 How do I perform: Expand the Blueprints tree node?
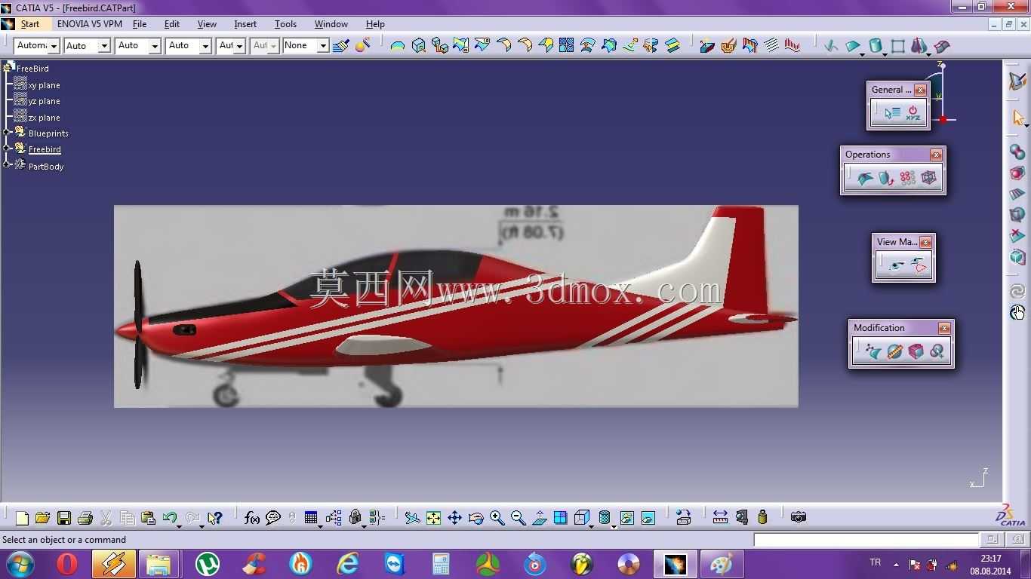click(x=7, y=133)
